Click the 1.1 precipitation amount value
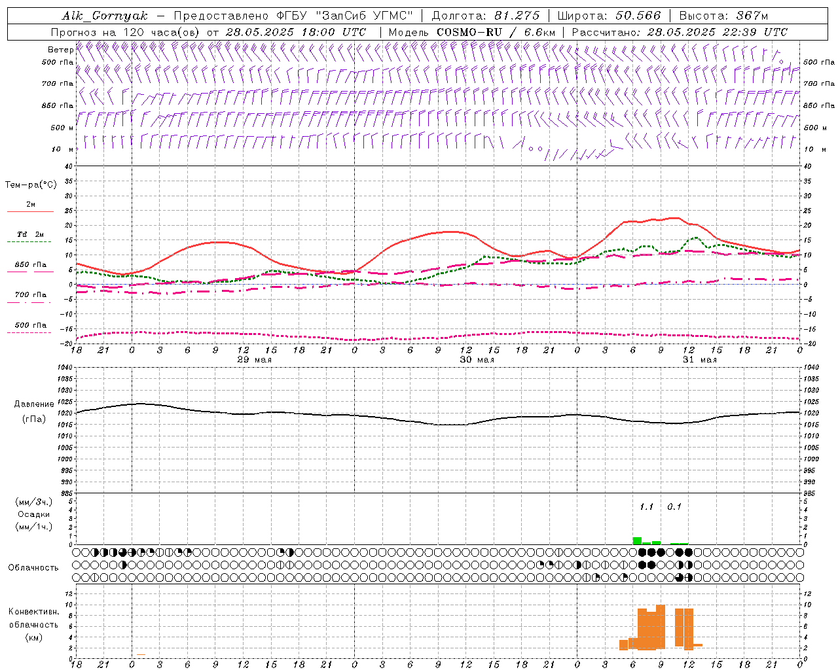 click(646, 507)
